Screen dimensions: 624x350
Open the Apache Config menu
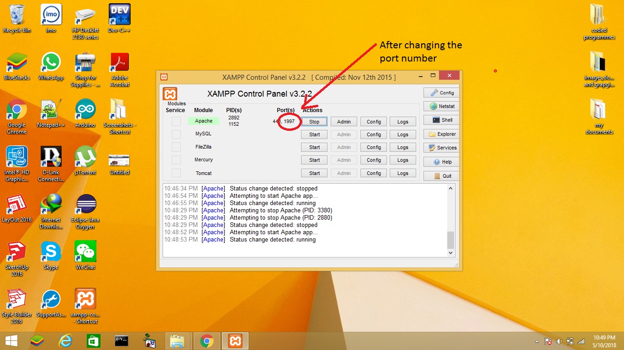pos(374,122)
